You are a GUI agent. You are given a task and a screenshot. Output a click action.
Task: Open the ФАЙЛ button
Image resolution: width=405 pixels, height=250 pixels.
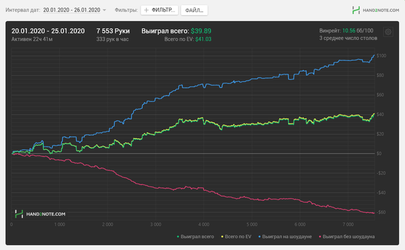pos(194,10)
